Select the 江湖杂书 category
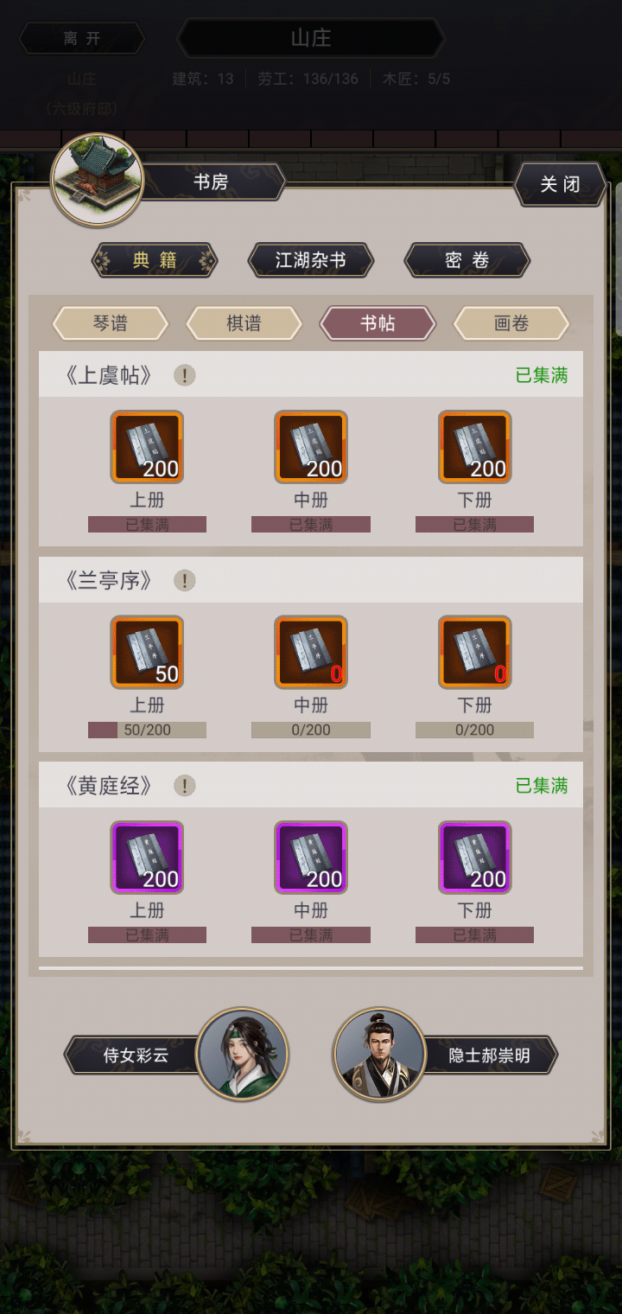Image resolution: width=622 pixels, height=1314 pixels. [311, 260]
